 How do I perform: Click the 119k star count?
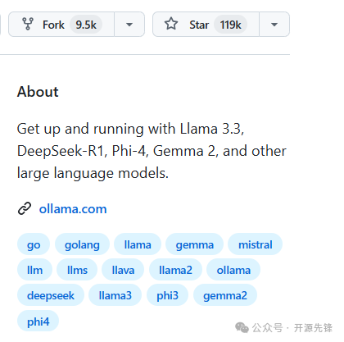[x=231, y=25]
